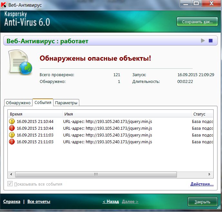222x212 pixels.
Task: Click the horizontal scrollbar thumb in events list
Action: point(96,174)
